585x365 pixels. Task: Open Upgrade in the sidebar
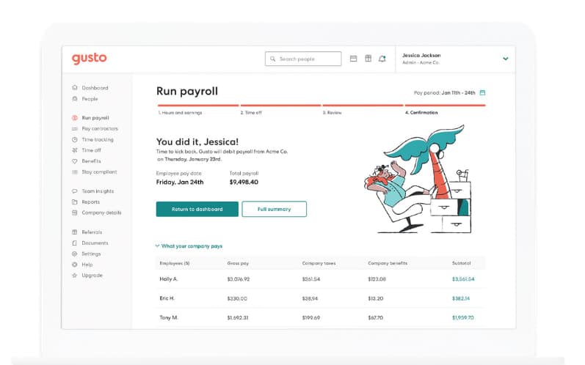point(92,276)
